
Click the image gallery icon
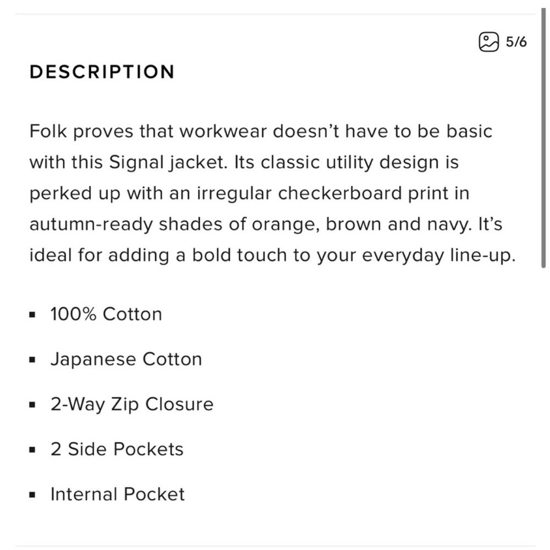coord(488,42)
